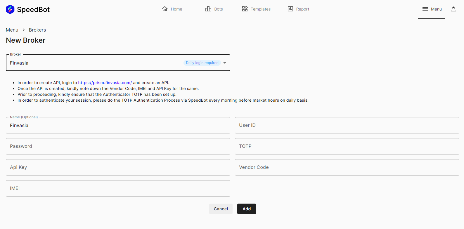
Task: Click the Add button
Action: pos(247,209)
